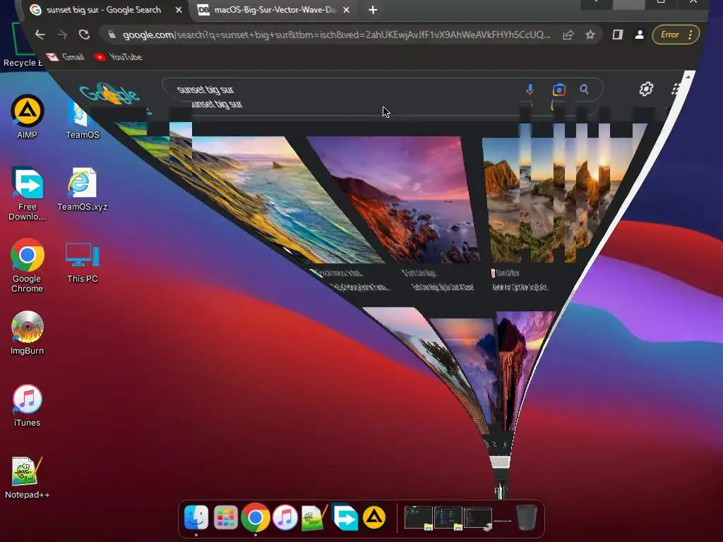723x542 pixels.
Task: Click the Chrome icon in the dock
Action: [x=255, y=517]
